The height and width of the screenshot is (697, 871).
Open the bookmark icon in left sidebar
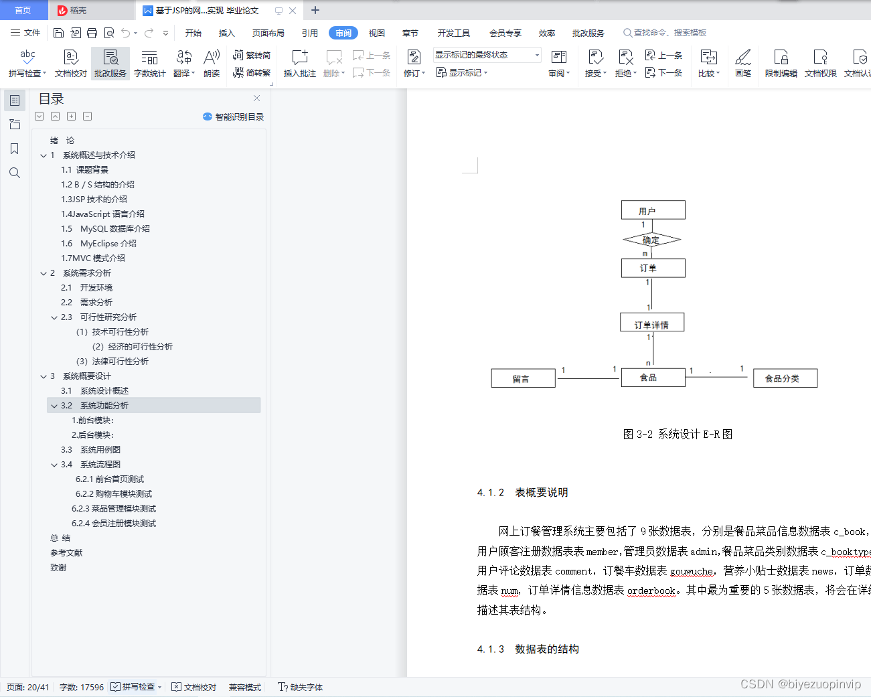click(x=15, y=149)
